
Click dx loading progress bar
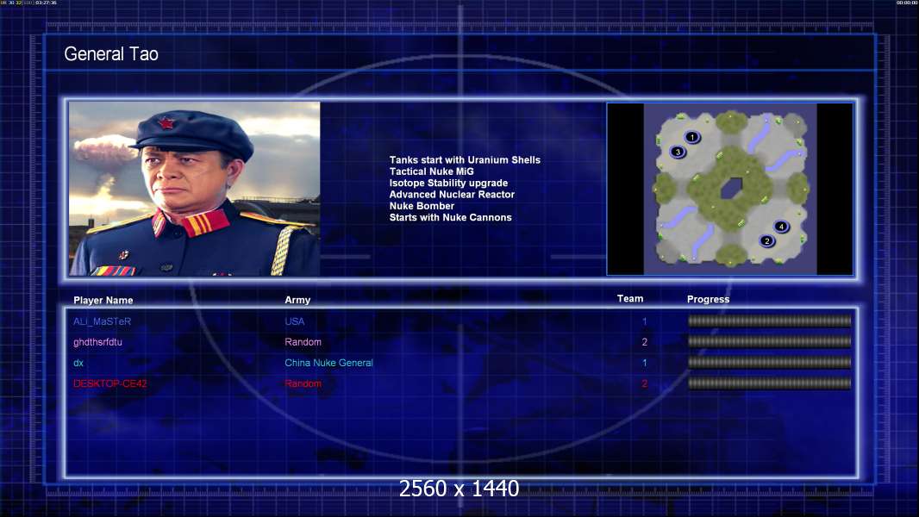point(770,363)
